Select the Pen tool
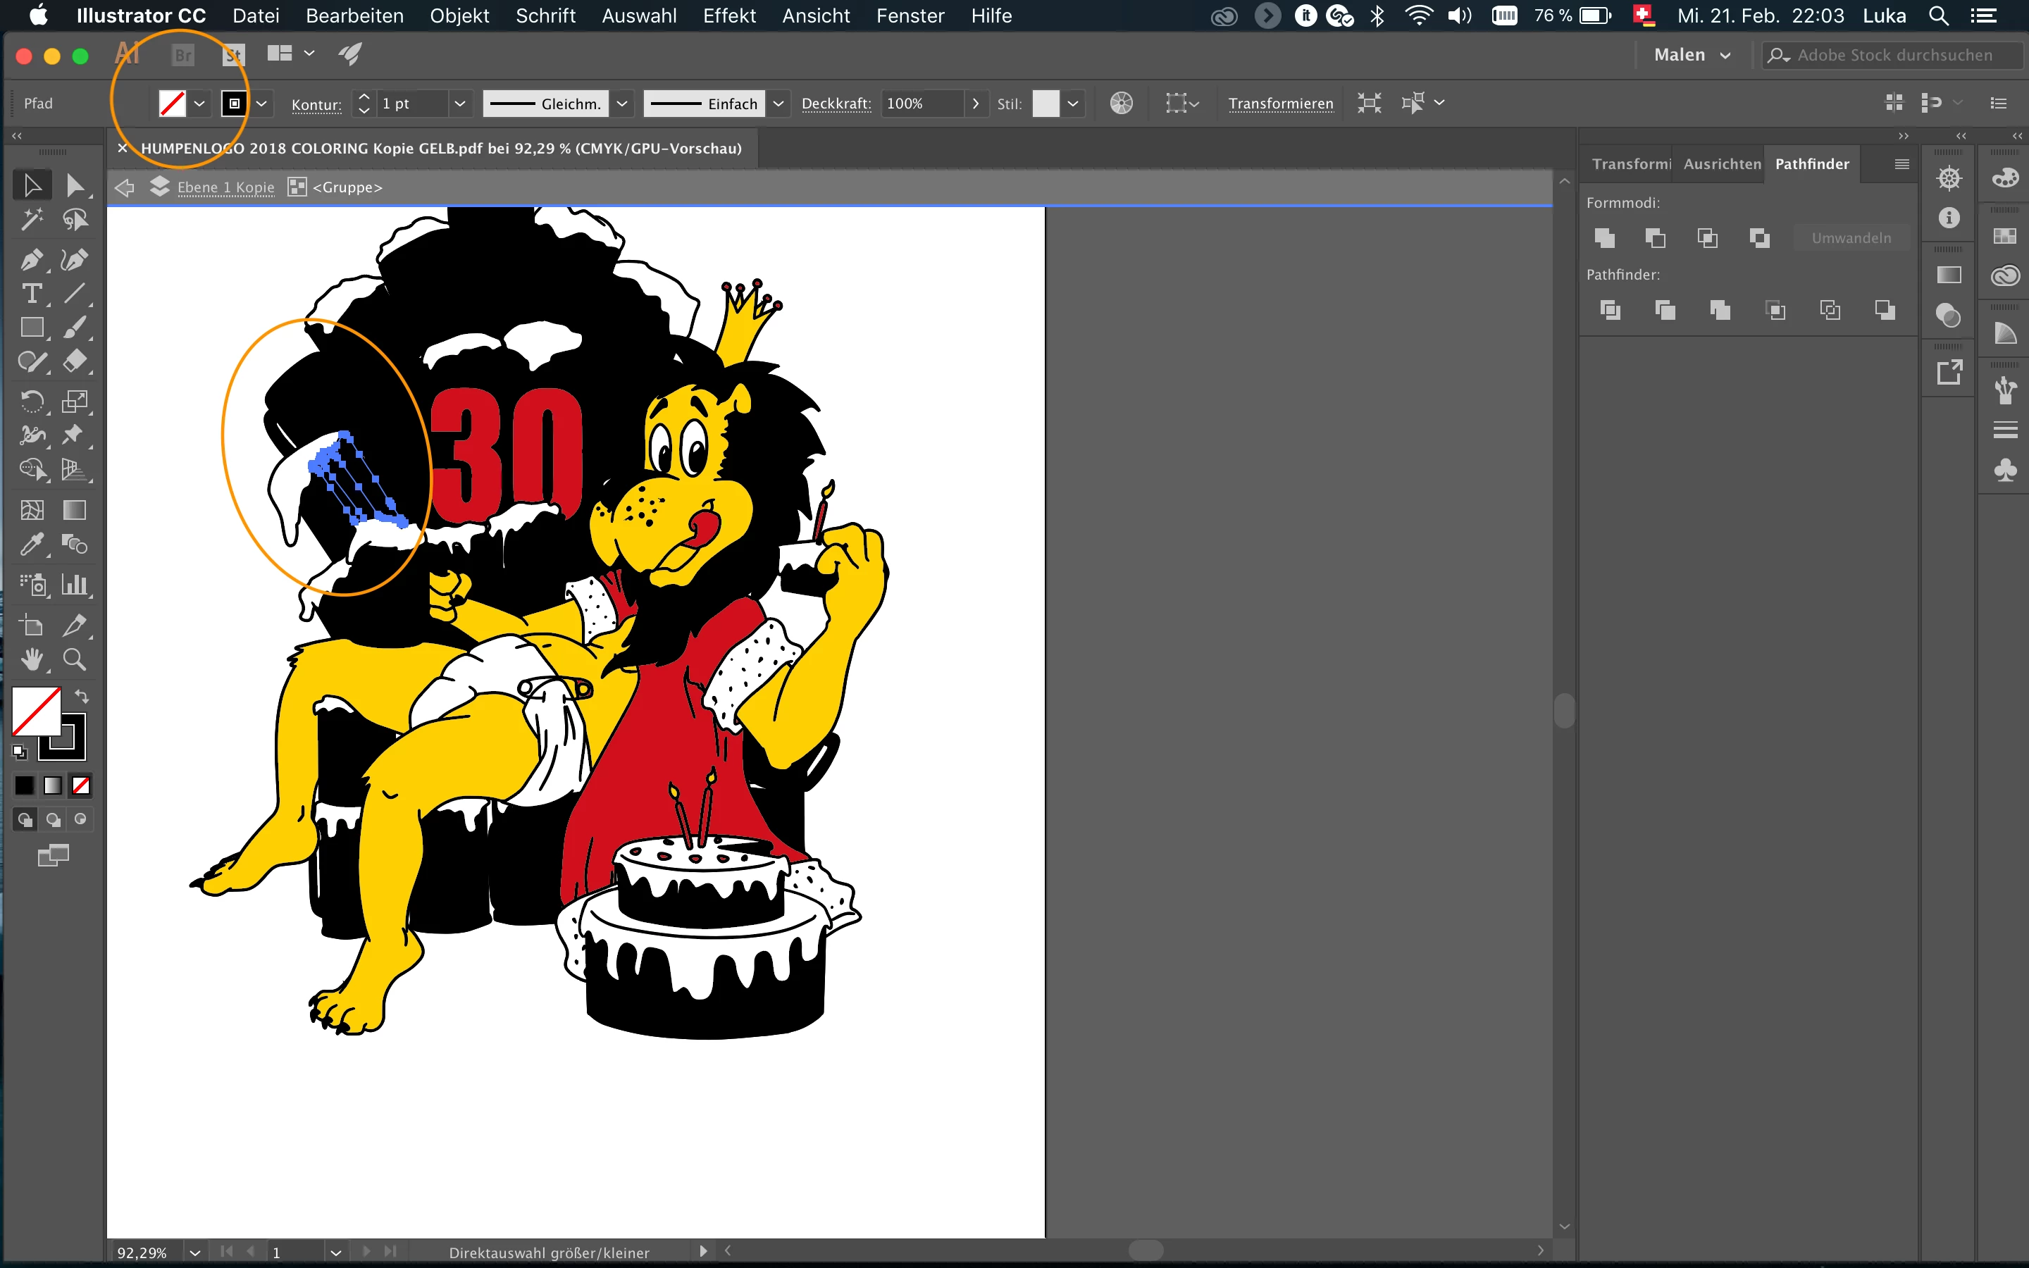Image resolution: width=2029 pixels, height=1268 pixels. point(31,259)
